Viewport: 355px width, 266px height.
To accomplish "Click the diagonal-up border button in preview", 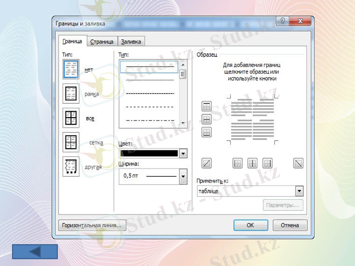I will 206,163.
